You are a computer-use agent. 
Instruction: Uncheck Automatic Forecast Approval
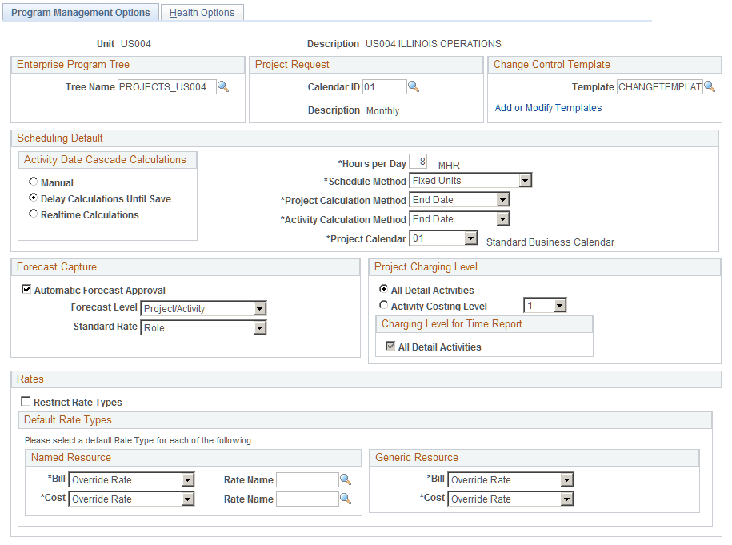pyautogui.click(x=26, y=290)
